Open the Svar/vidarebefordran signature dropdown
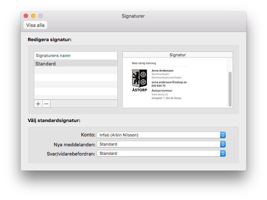267x200 pixels. pyautogui.click(x=161, y=153)
